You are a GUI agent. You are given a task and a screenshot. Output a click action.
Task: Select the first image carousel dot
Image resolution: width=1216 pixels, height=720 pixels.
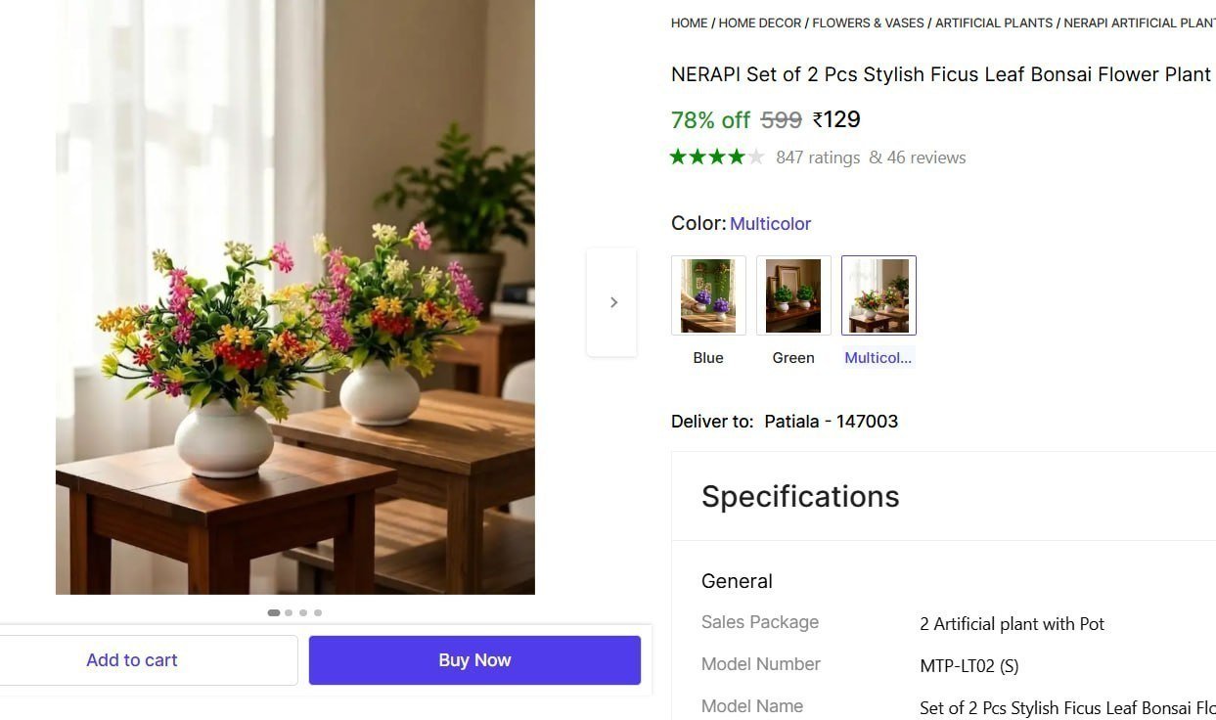274,612
